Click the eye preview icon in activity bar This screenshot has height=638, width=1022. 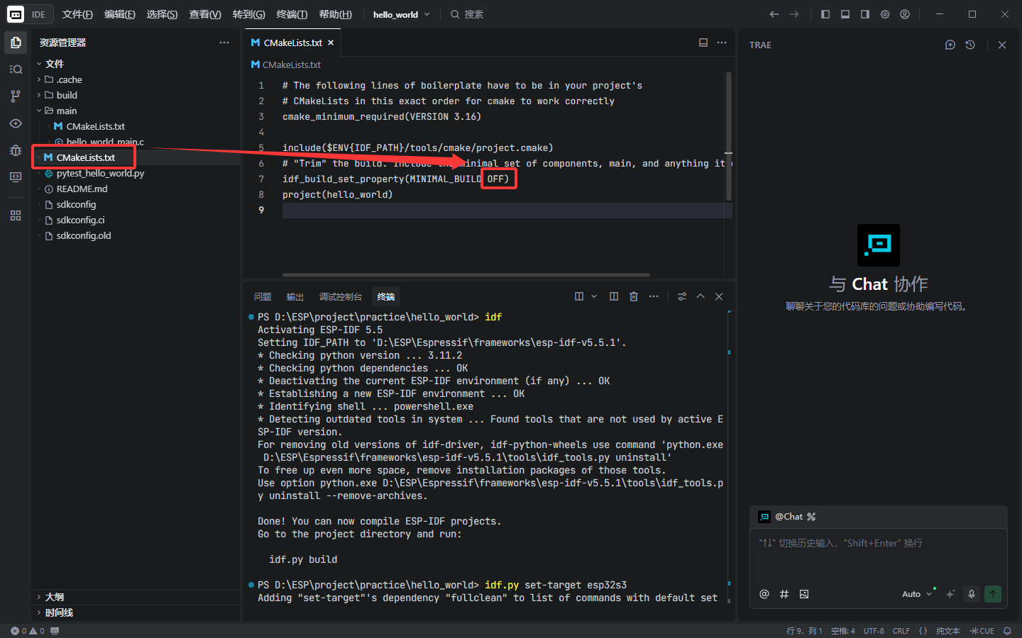click(x=16, y=123)
